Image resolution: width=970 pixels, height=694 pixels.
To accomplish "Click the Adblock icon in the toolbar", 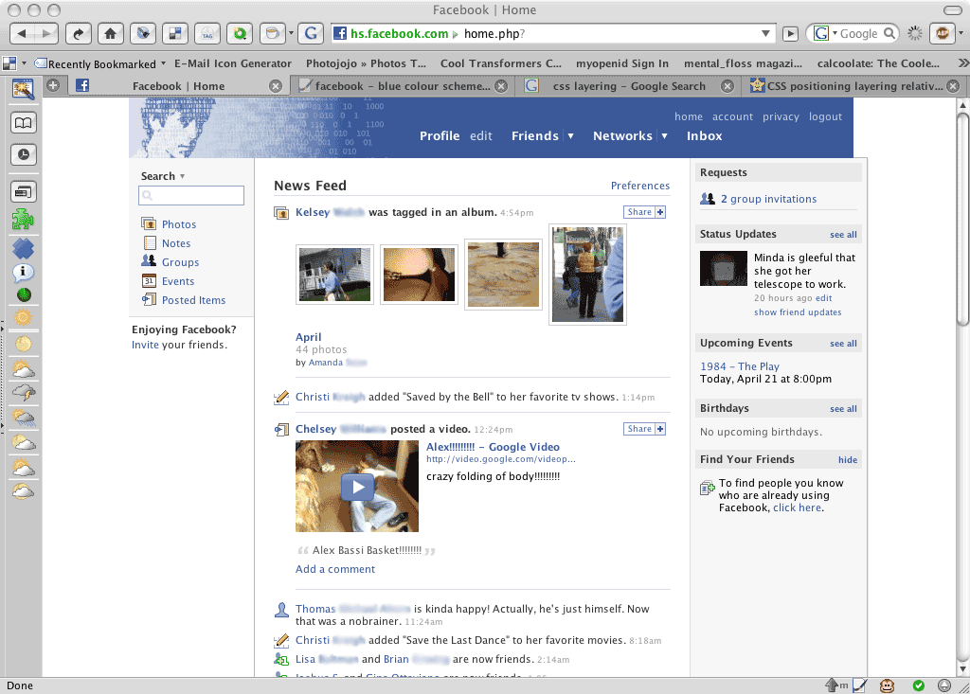I will click(943, 33).
